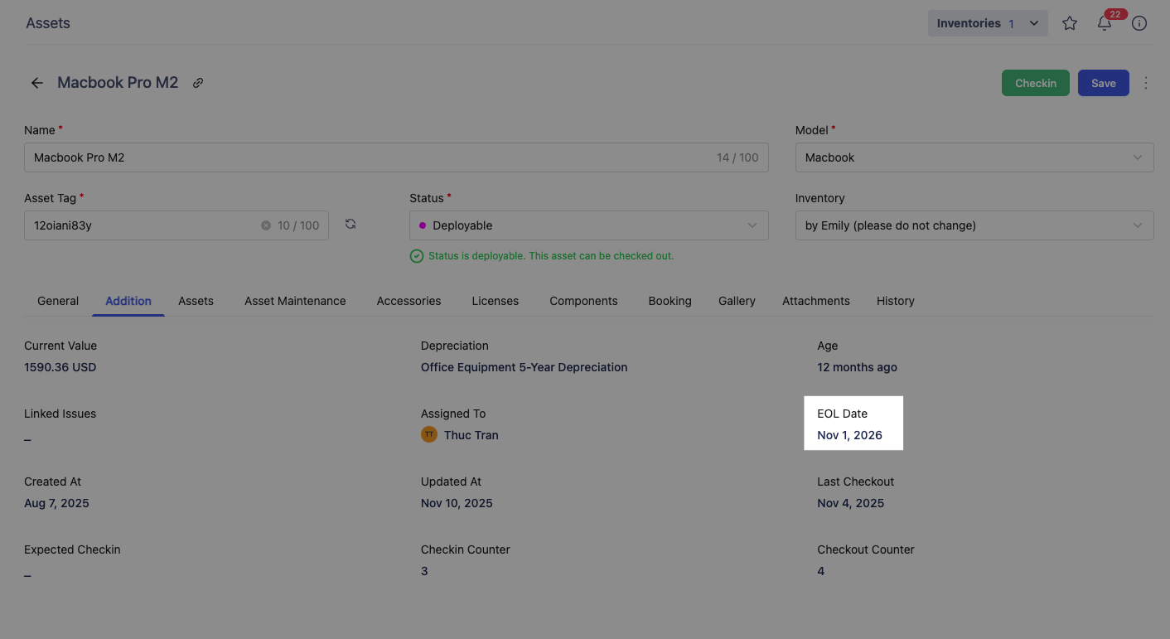Viewport: 1170px width, 639px height.
Task: Click the back arrow beside Macbook Pro M2
Action: point(36,83)
